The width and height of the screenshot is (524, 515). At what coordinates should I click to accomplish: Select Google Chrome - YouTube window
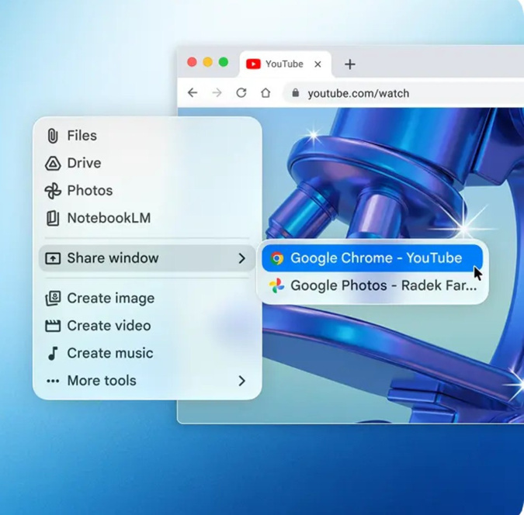pyautogui.click(x=375, y=258)
